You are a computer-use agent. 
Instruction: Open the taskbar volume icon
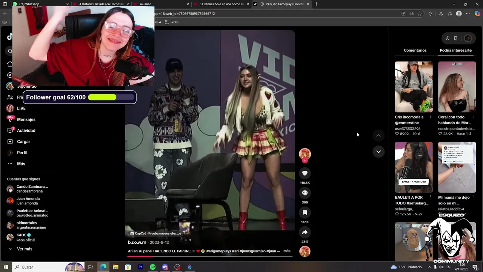tap(441, 267)
